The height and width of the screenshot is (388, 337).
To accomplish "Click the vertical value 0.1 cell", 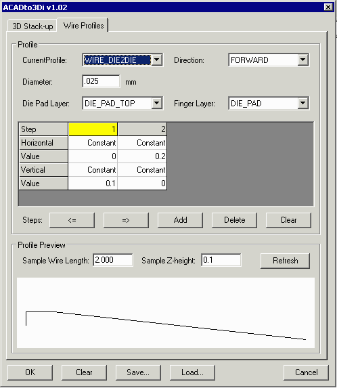I will click(x=93, y=184).
